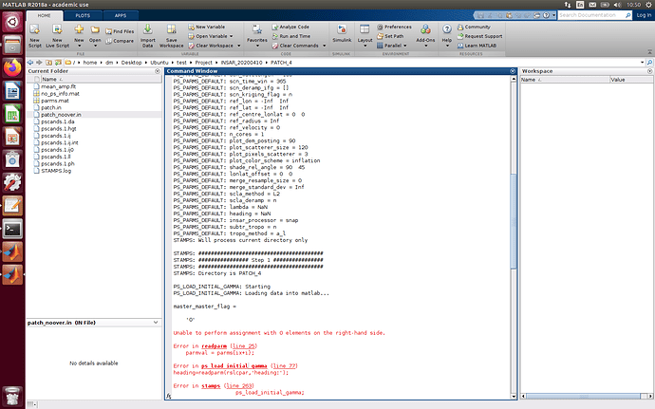Click Import Data
Viewport: 655px width, 409px height.
pyautogui.click(x=148, y=36)
